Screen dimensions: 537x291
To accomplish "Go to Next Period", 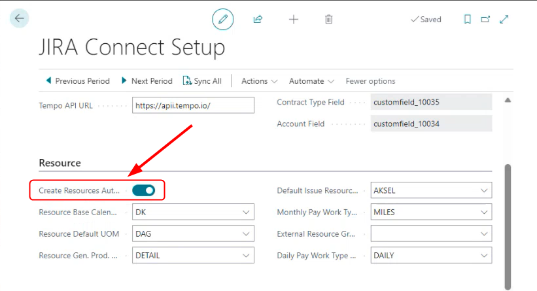I will pos(147,81).
